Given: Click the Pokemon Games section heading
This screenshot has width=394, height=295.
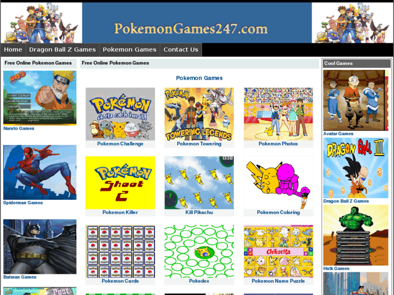Looking at the screenshot, I should pos(199,78).
